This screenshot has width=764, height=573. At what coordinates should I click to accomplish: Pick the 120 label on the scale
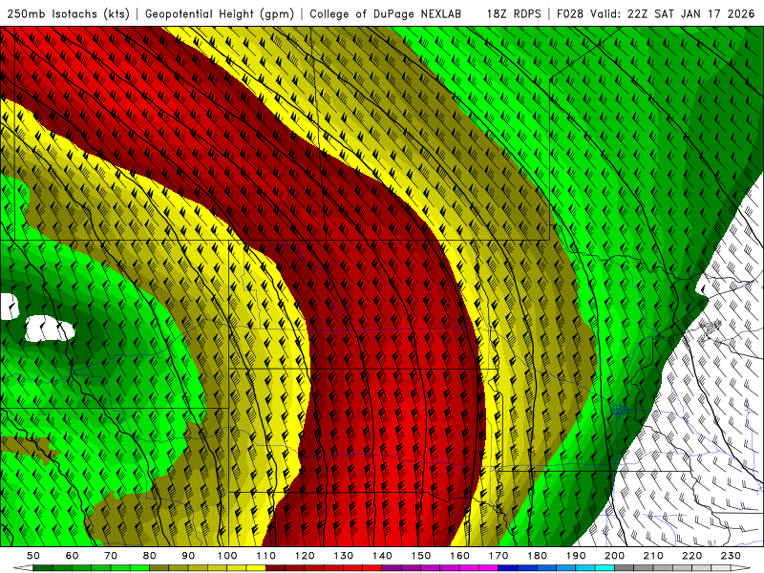[x=305, y=556]
